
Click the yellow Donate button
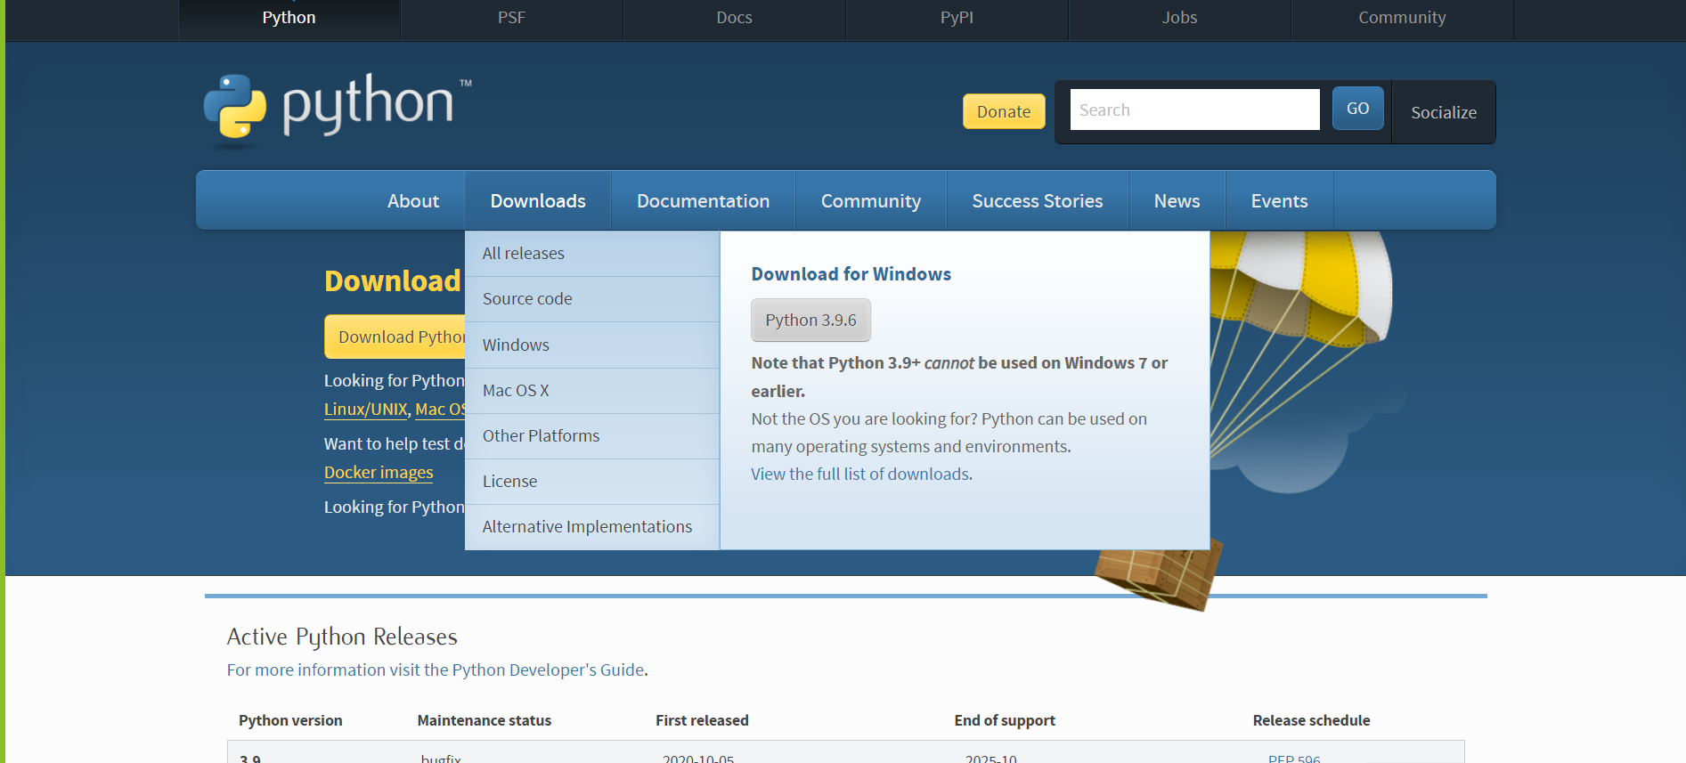click(x=1004, y=111)
